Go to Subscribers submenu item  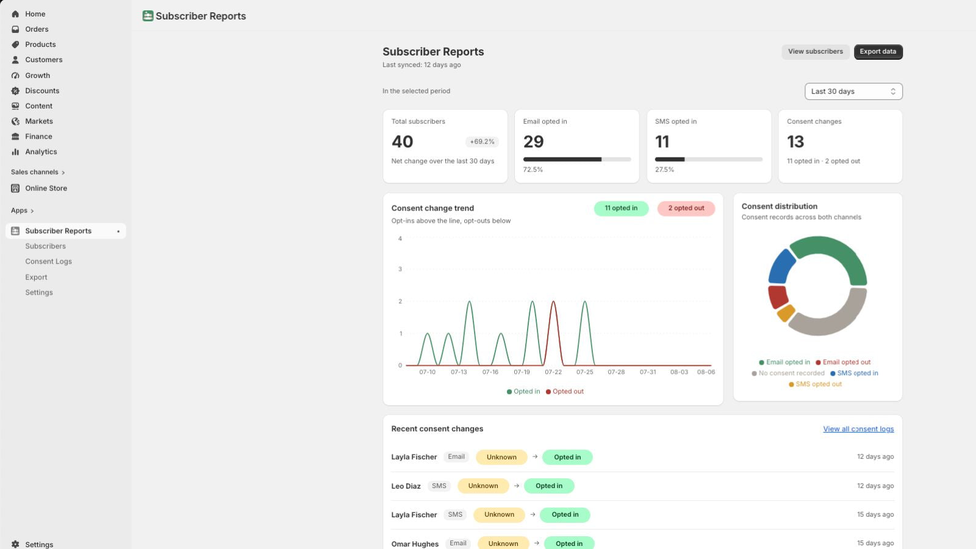point(46,246)
